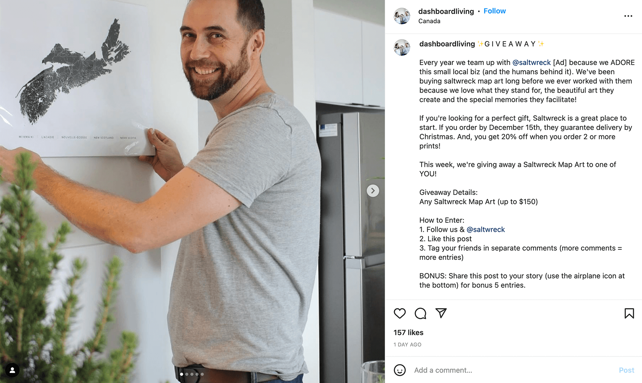Select the second carousel dot indicator
The image size is (642, 383).
pyautogui.click(x=187, y=374)
